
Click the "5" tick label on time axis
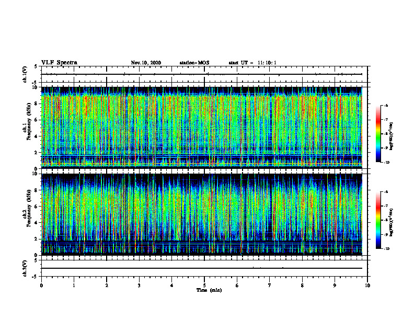coord(204,285)
